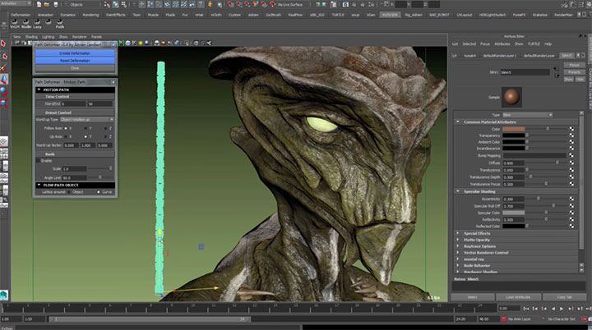The width and height of the screenshot is (592, 330).
Task: Click the material sample sphere thumbnail
Action: [511, 97]
